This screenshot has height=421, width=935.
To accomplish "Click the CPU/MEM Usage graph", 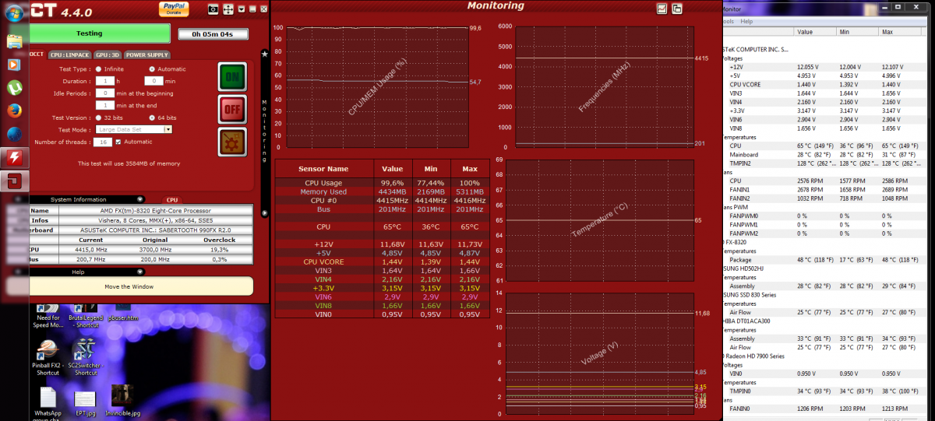I will (x=378, y=86).
